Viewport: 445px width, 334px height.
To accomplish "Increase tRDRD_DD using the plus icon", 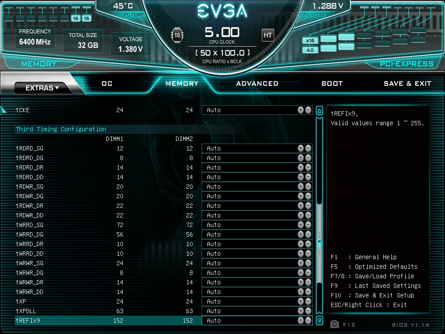I will point(301,177).
